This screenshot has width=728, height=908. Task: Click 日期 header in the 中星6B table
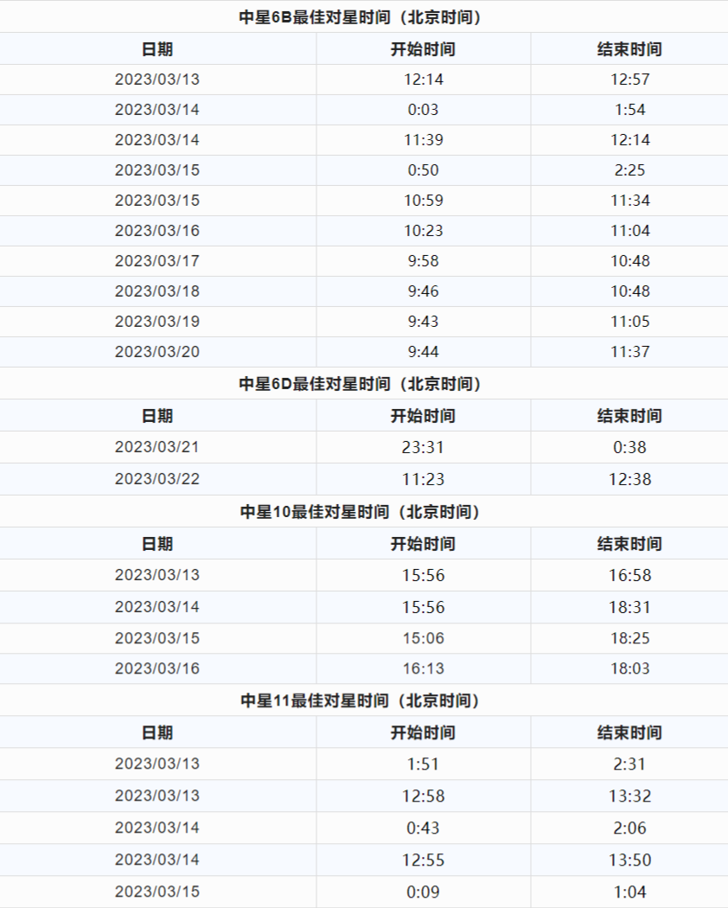coord(157,49)
